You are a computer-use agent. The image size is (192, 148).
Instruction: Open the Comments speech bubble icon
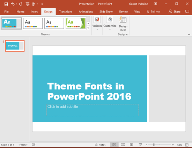coord(187,11)
